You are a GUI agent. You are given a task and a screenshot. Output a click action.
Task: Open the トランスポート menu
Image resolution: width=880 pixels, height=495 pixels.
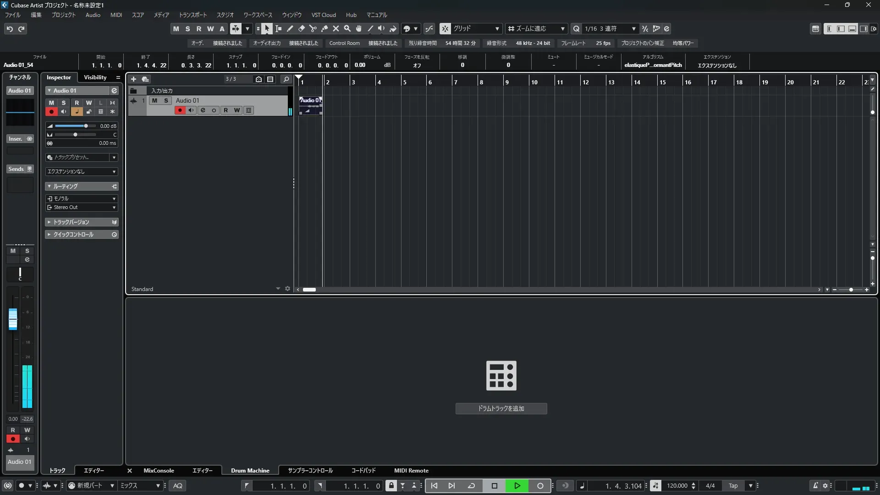pos(192,15)
